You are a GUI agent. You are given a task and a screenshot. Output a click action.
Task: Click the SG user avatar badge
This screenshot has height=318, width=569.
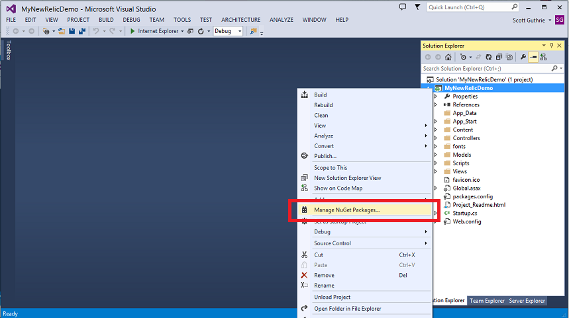coord(560,20)
